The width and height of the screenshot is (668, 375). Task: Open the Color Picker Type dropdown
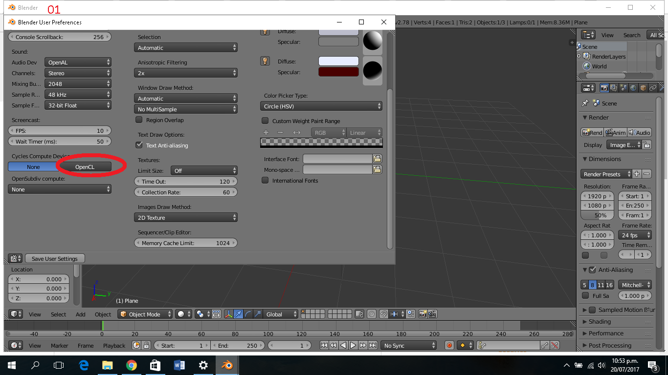click(x=321, y=106)
